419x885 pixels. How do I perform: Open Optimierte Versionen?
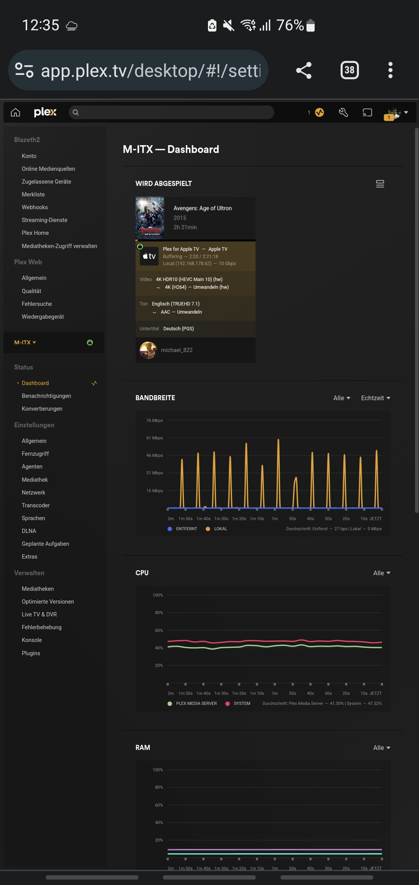pyautogui.click(x=48, y=602)
